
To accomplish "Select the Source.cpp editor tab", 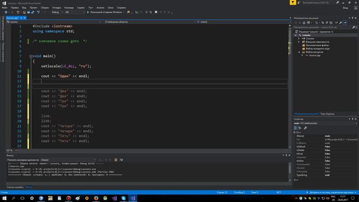I will pyautogui.click(x=12, y=18).
